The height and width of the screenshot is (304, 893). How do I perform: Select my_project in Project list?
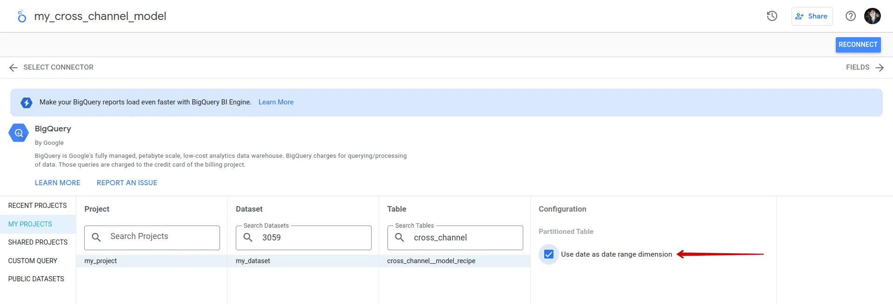(152, 261)
